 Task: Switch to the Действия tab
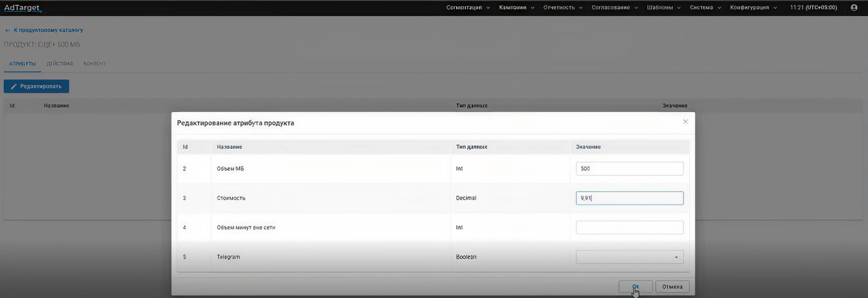(x=60, y=64)
